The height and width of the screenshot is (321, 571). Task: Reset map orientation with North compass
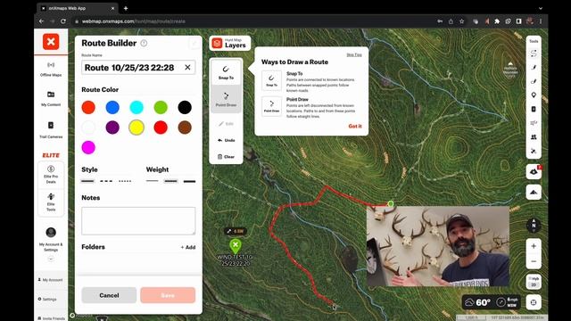coord(534,225)
